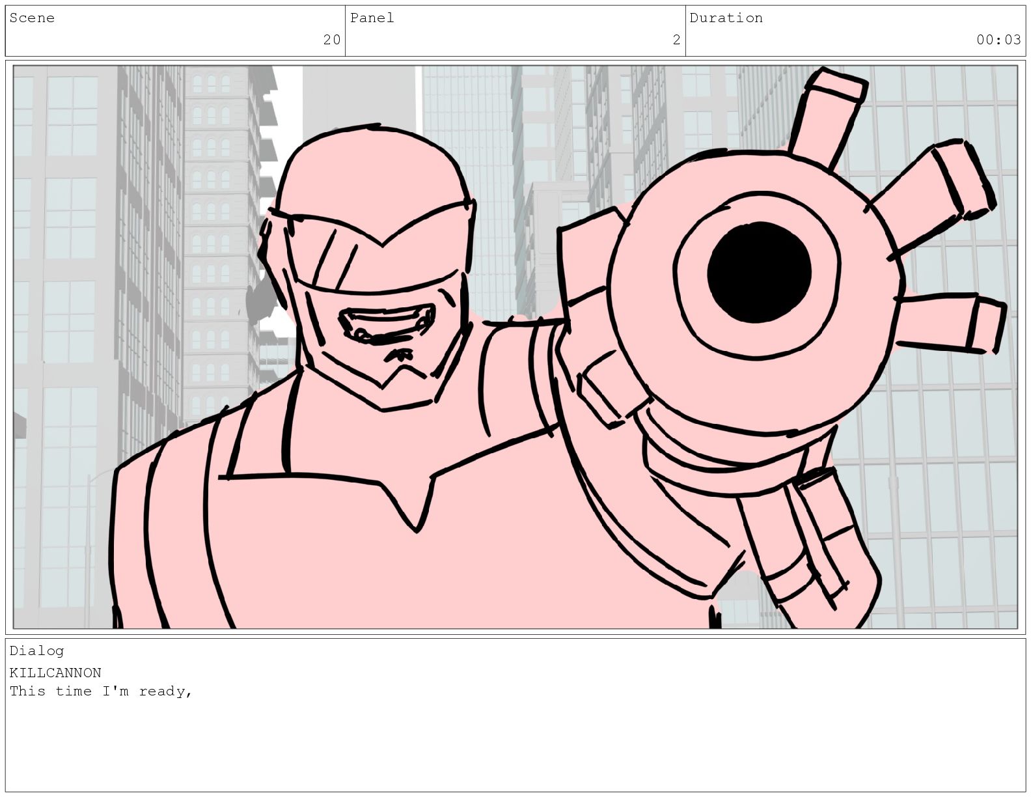This screenshot has height=797, width=1031.
Task: Select the panel number 2 value
Action: (676, 40)
